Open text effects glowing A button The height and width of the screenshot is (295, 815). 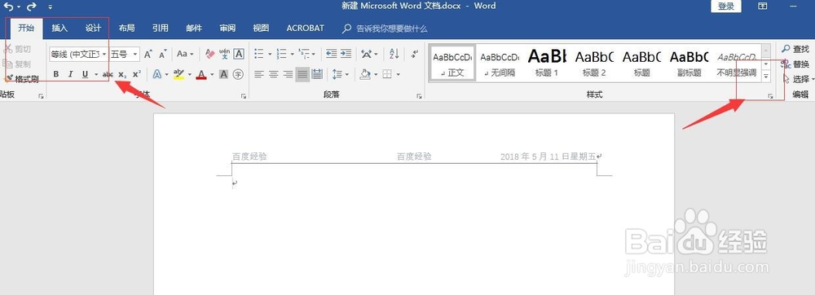[156, 74]
